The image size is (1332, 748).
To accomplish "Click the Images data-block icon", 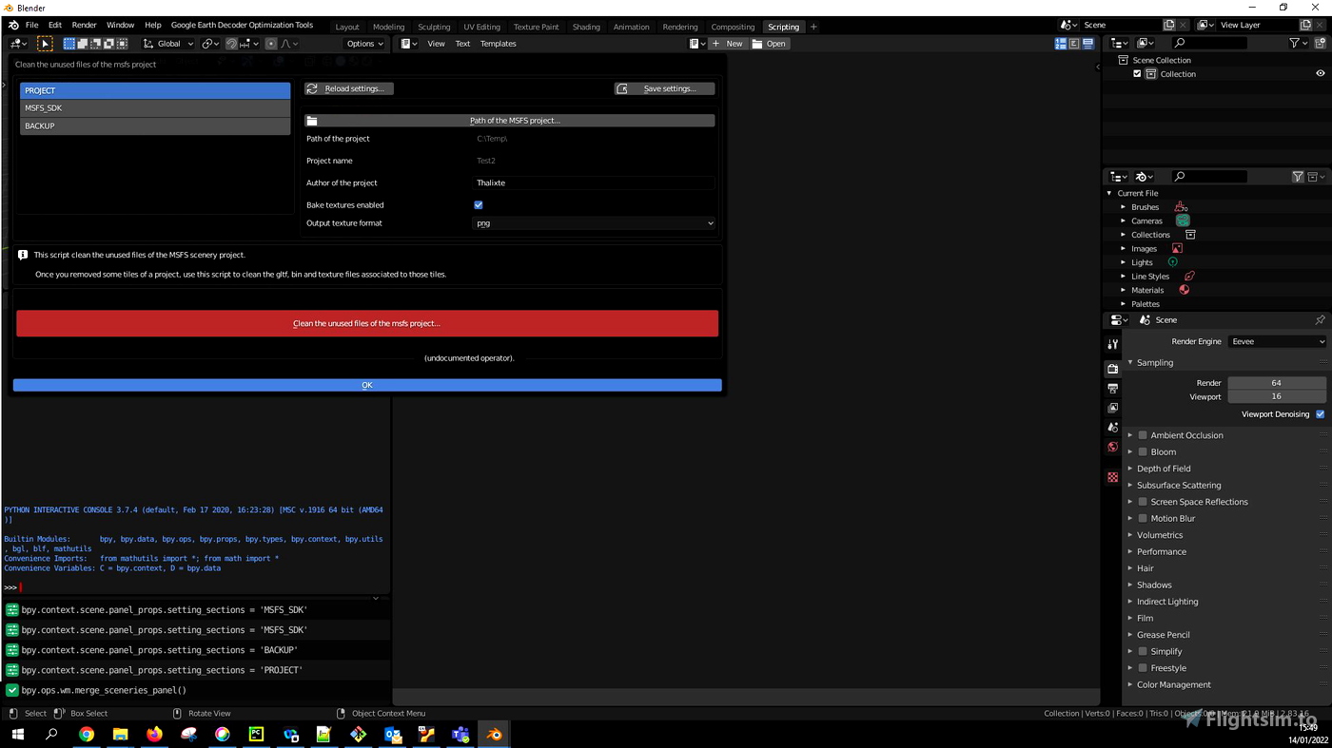I will [1177, 248].
